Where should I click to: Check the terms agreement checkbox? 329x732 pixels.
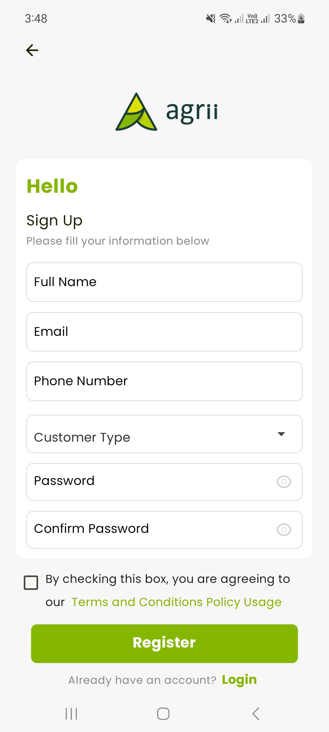31,583
